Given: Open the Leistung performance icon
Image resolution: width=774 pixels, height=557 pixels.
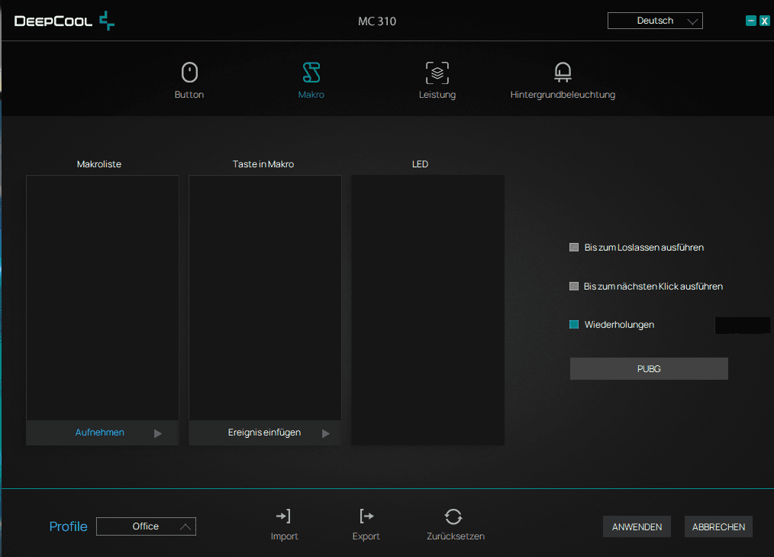Looking at the screenshot, I should 437,73.
